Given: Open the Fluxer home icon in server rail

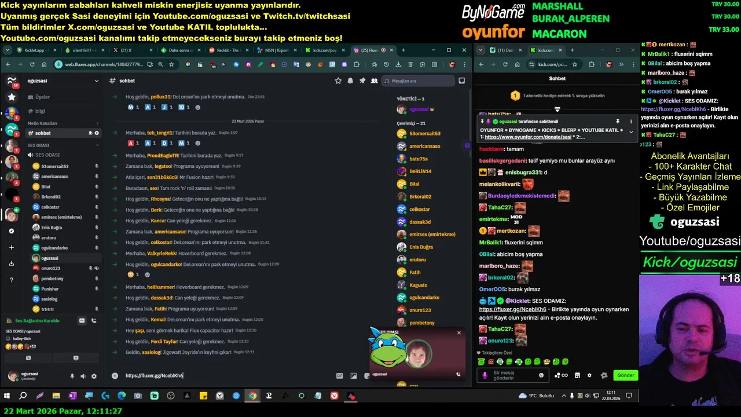Looking at the screenshot, I should pos(12,82).
